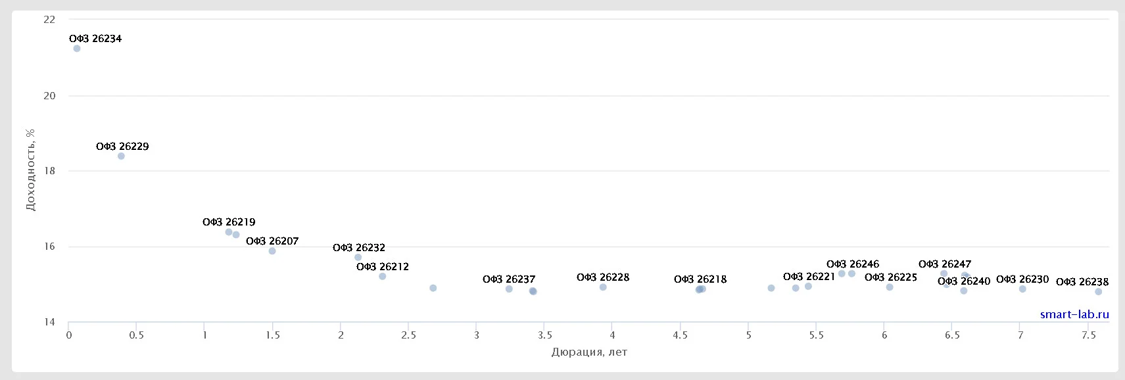The height and width of the screenshot is (380, 1125).
Task: Click the ОФЗ 26219 label
Action: [229, 222]
